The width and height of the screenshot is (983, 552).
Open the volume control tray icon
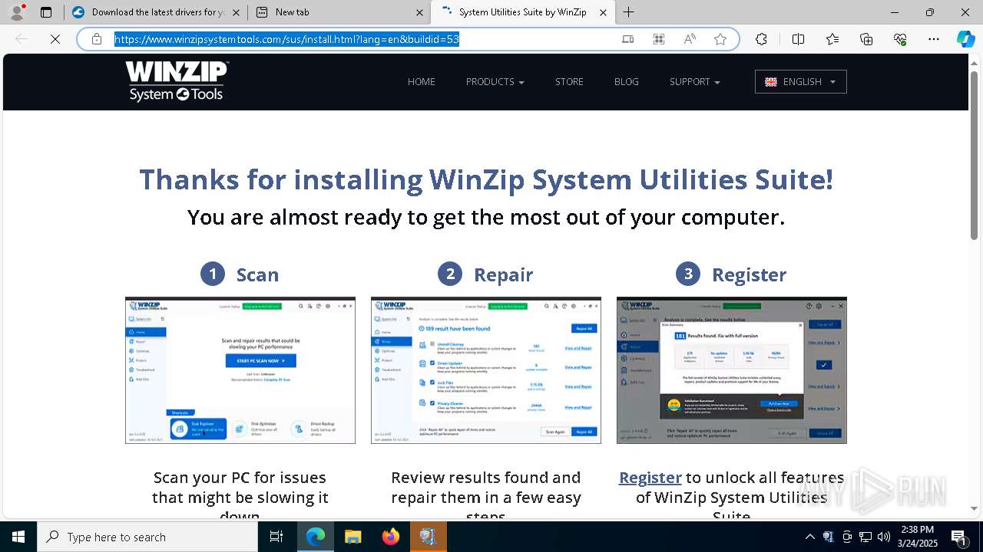coord(884,537)
